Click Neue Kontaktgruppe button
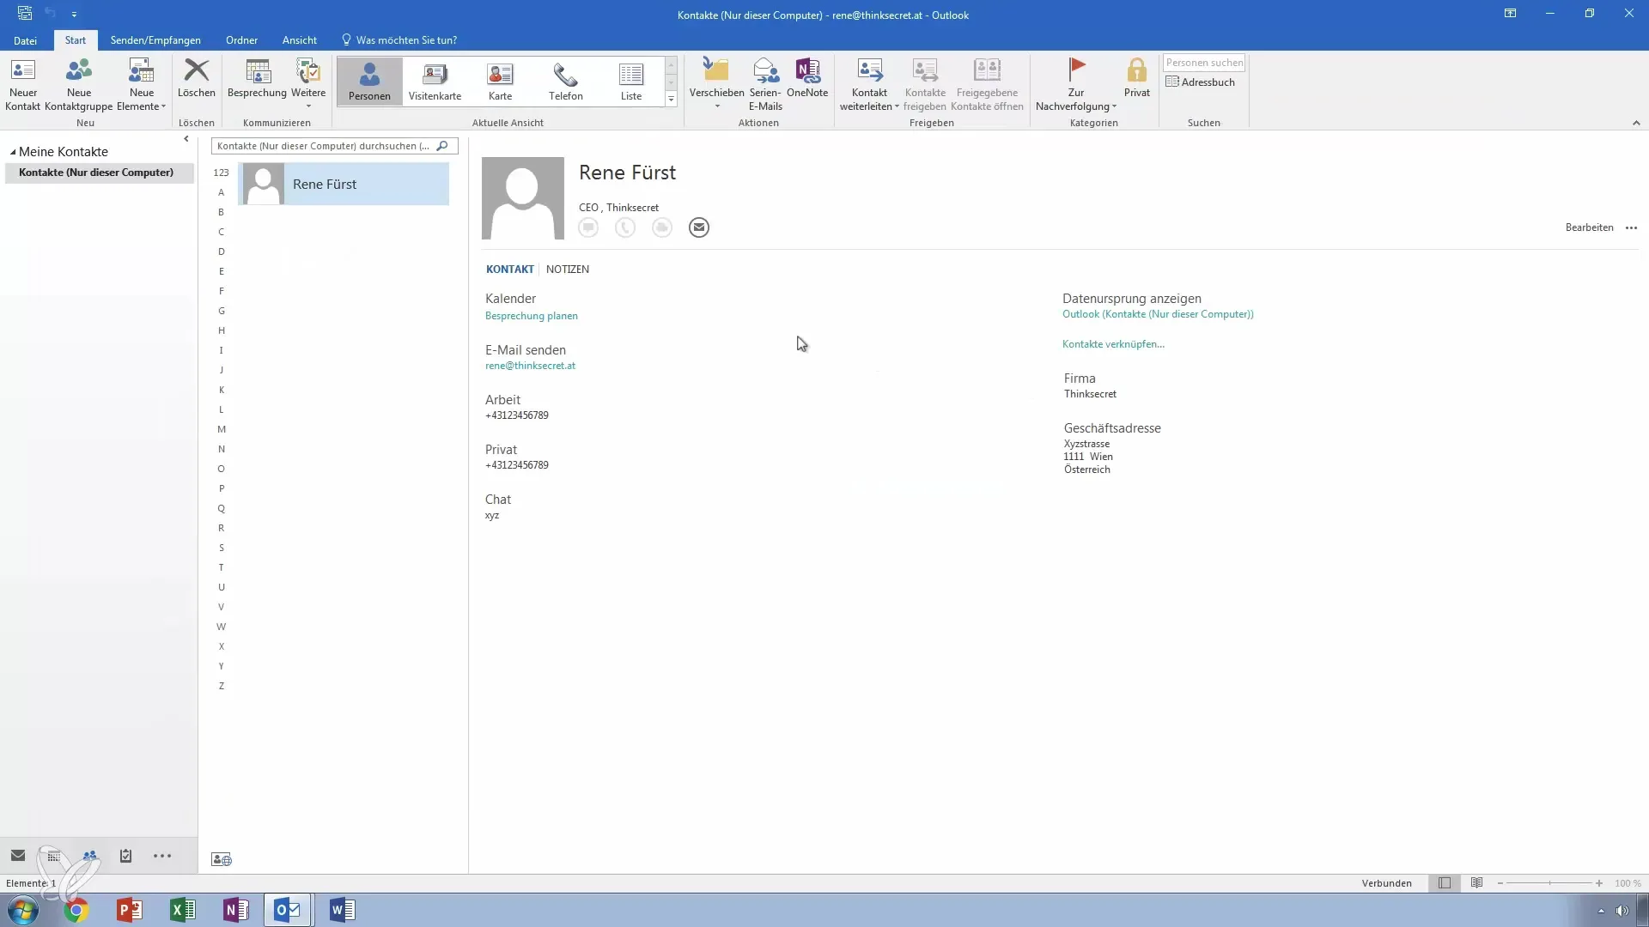Screen dimensions: 1649x927 point(78,84)
